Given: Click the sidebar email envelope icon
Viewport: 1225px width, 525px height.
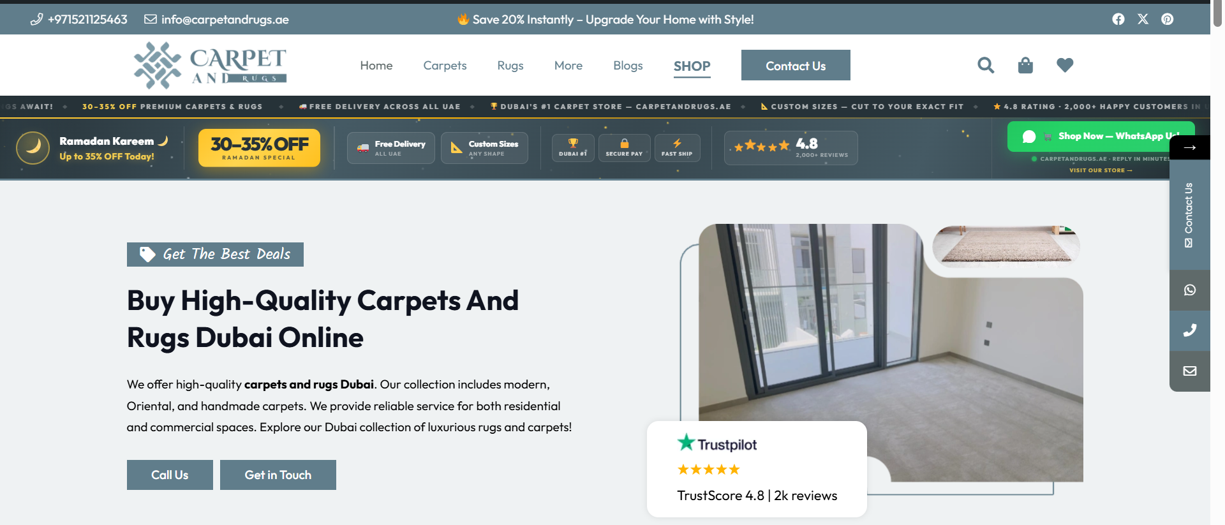Looking at the screenshot, I should pyautogui.click(x=1189, y=371).
